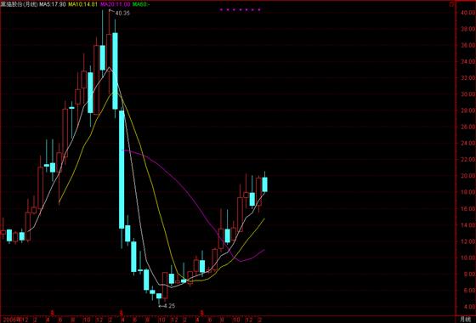Click the purple MA20 curve near its start

click(127, 150)
